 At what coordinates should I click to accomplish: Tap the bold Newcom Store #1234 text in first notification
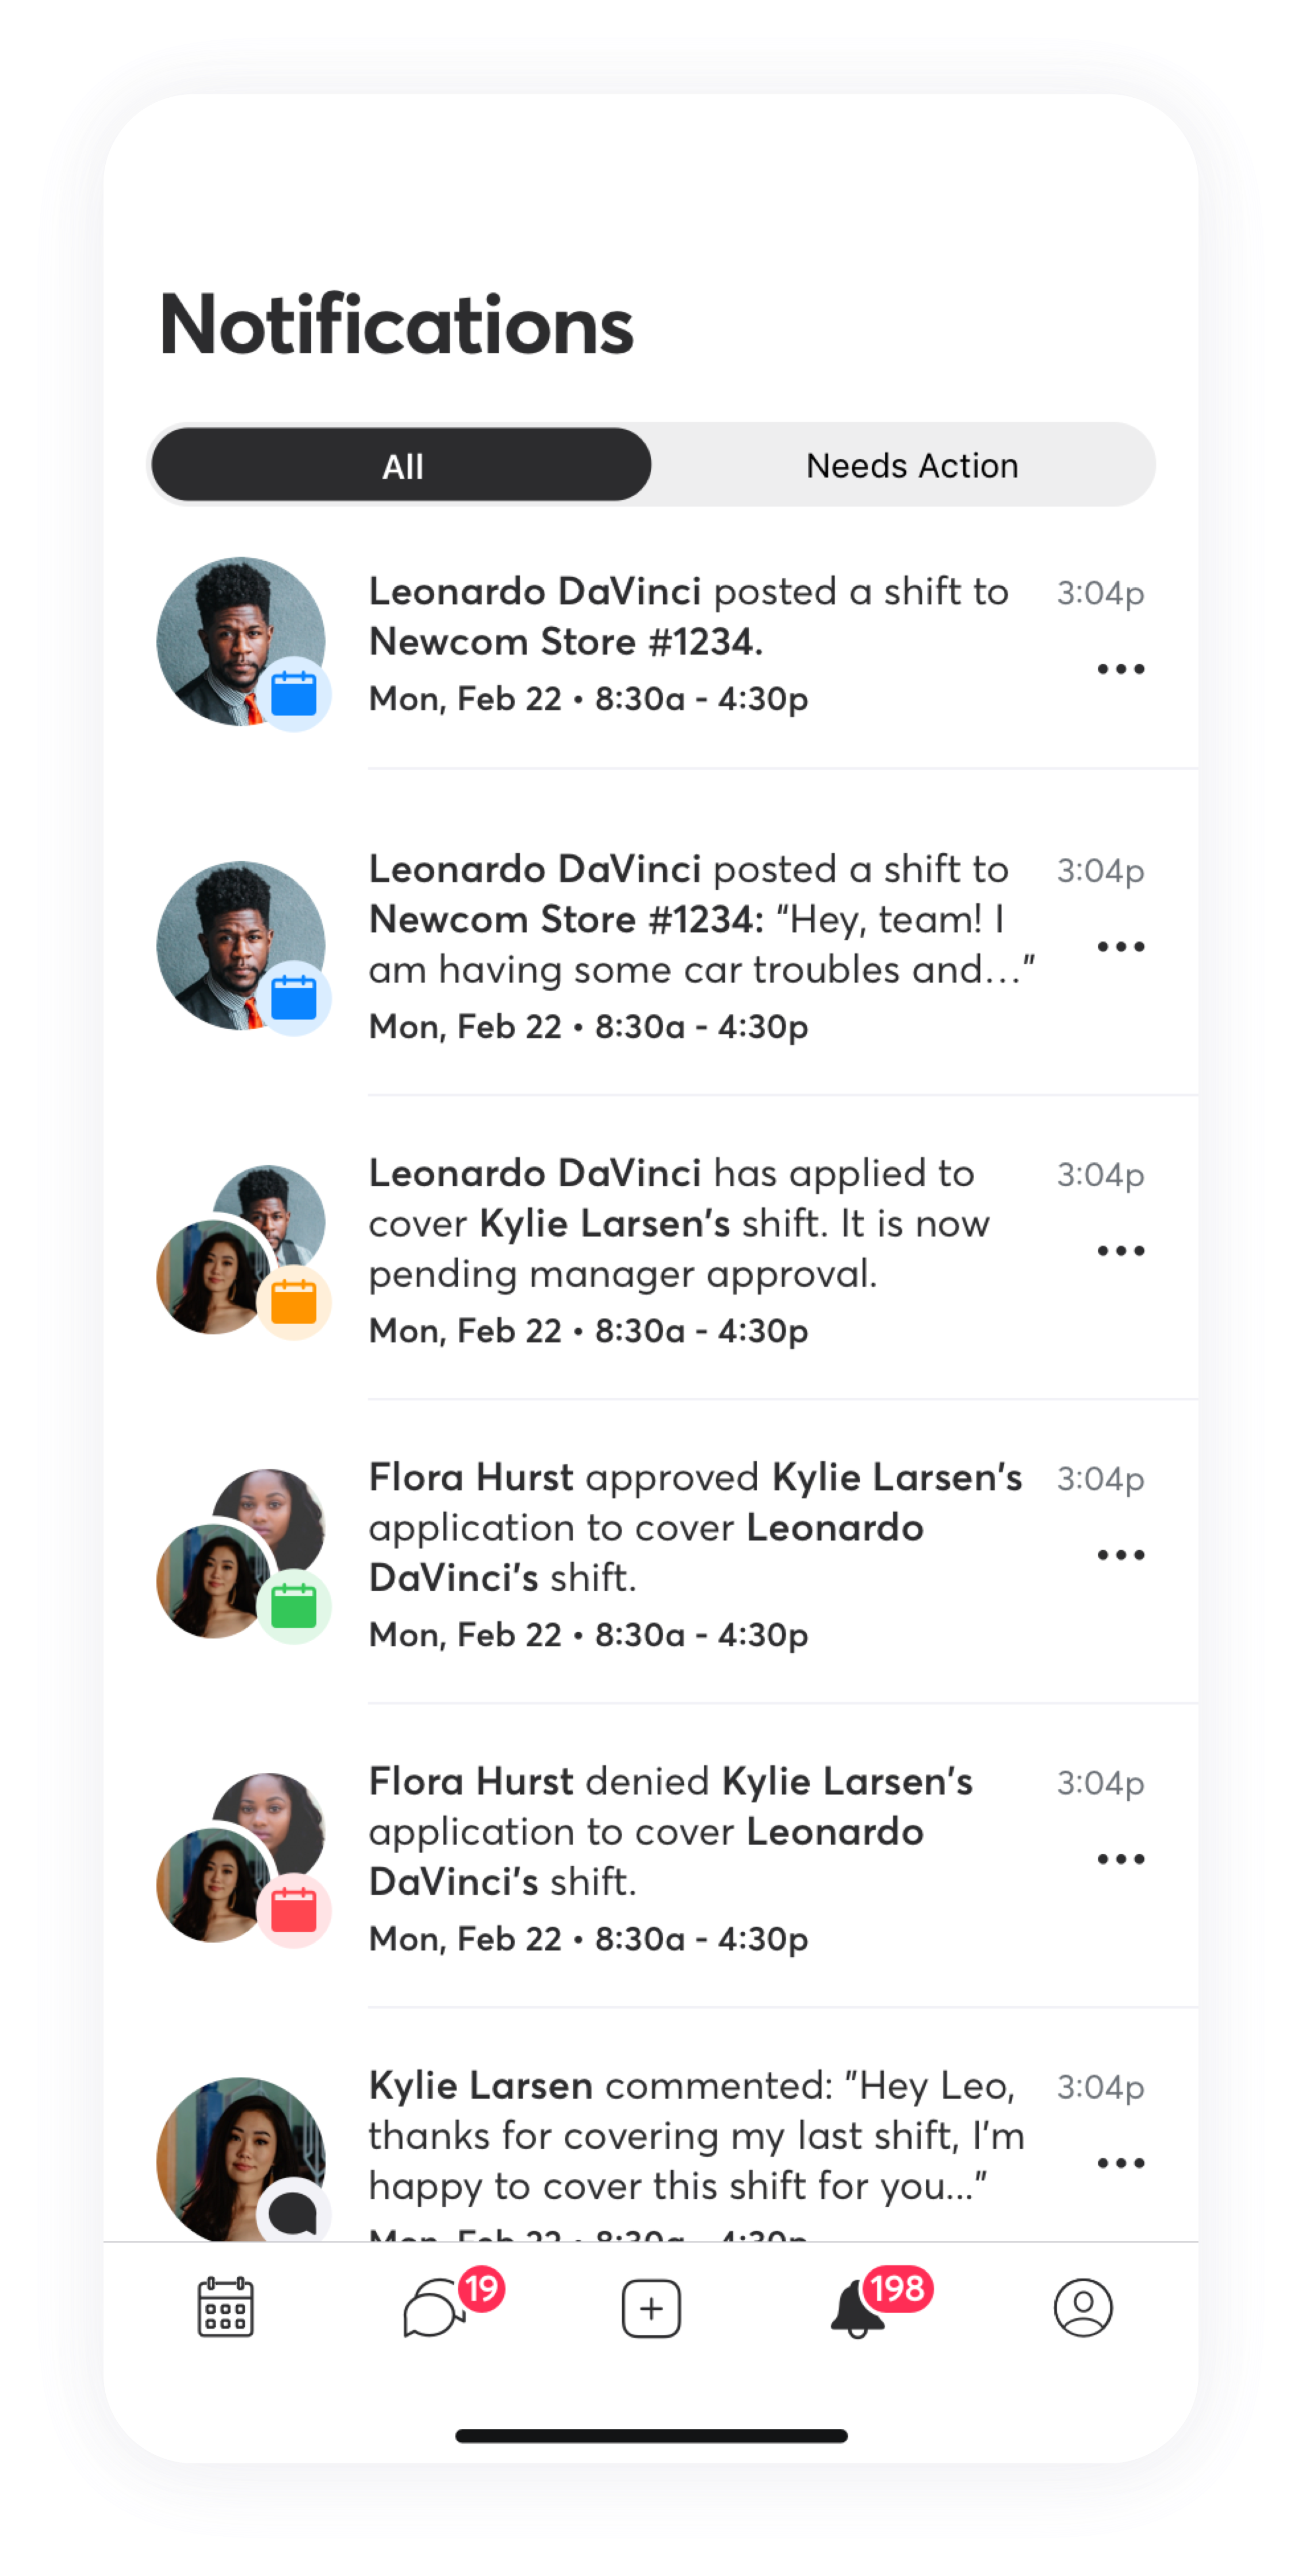point(566,641)
